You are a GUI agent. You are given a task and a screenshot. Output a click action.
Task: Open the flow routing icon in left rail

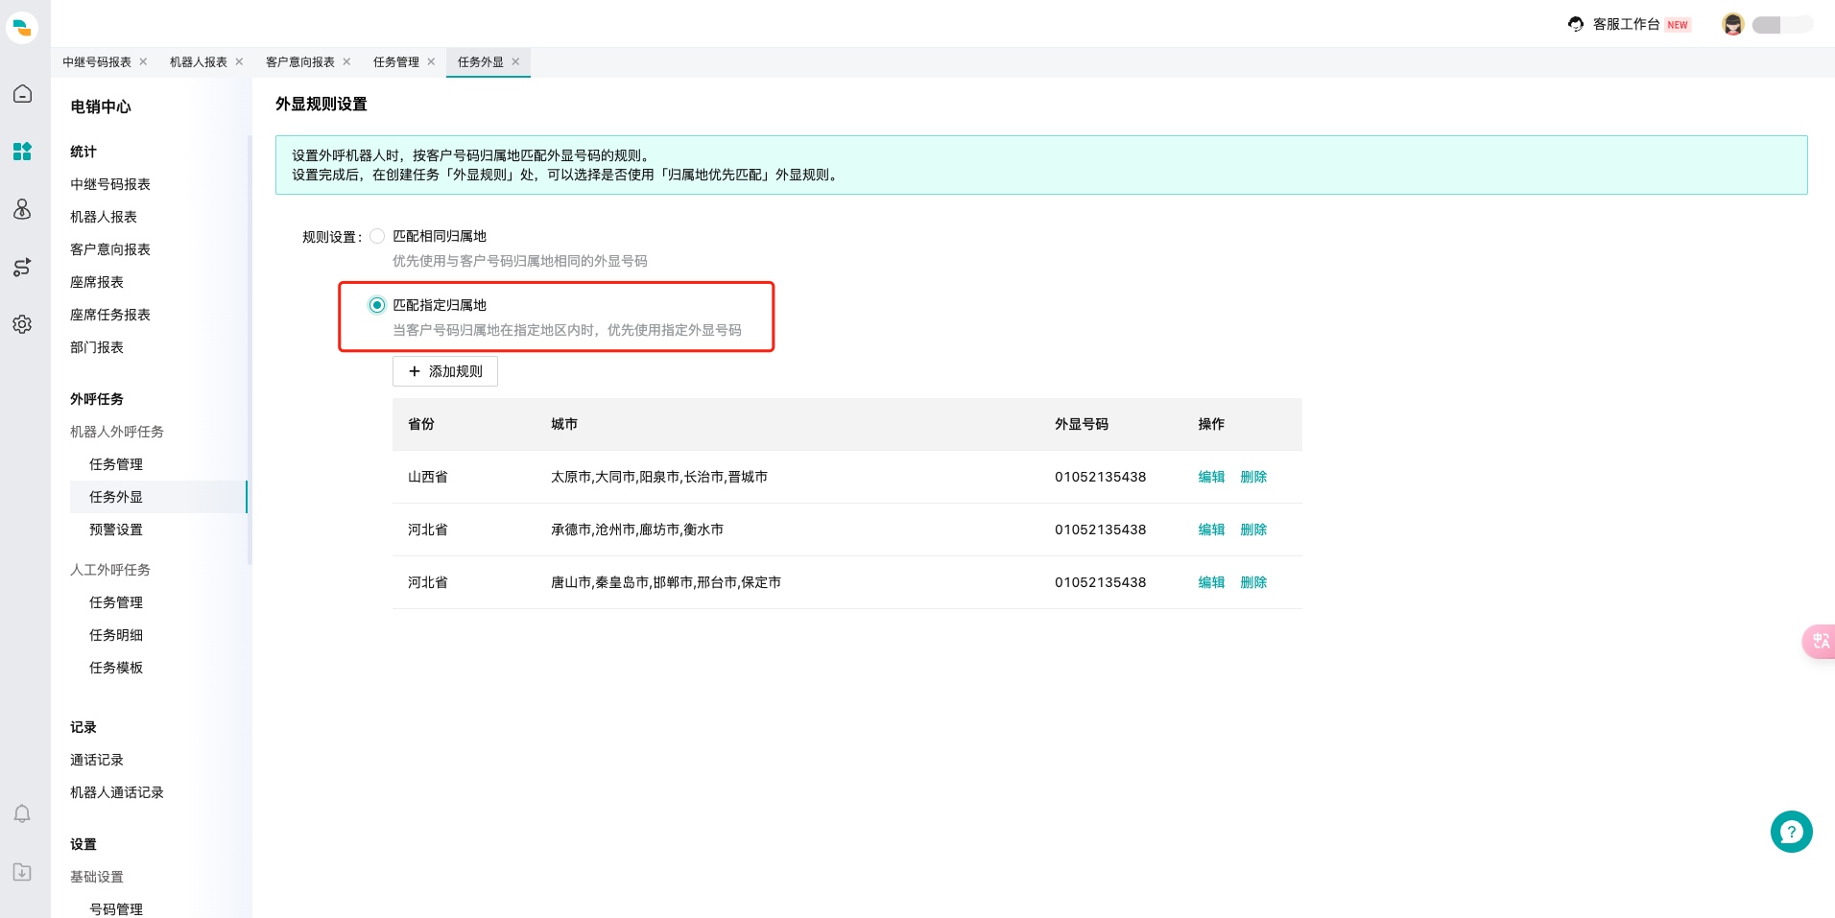coord(22,267)
